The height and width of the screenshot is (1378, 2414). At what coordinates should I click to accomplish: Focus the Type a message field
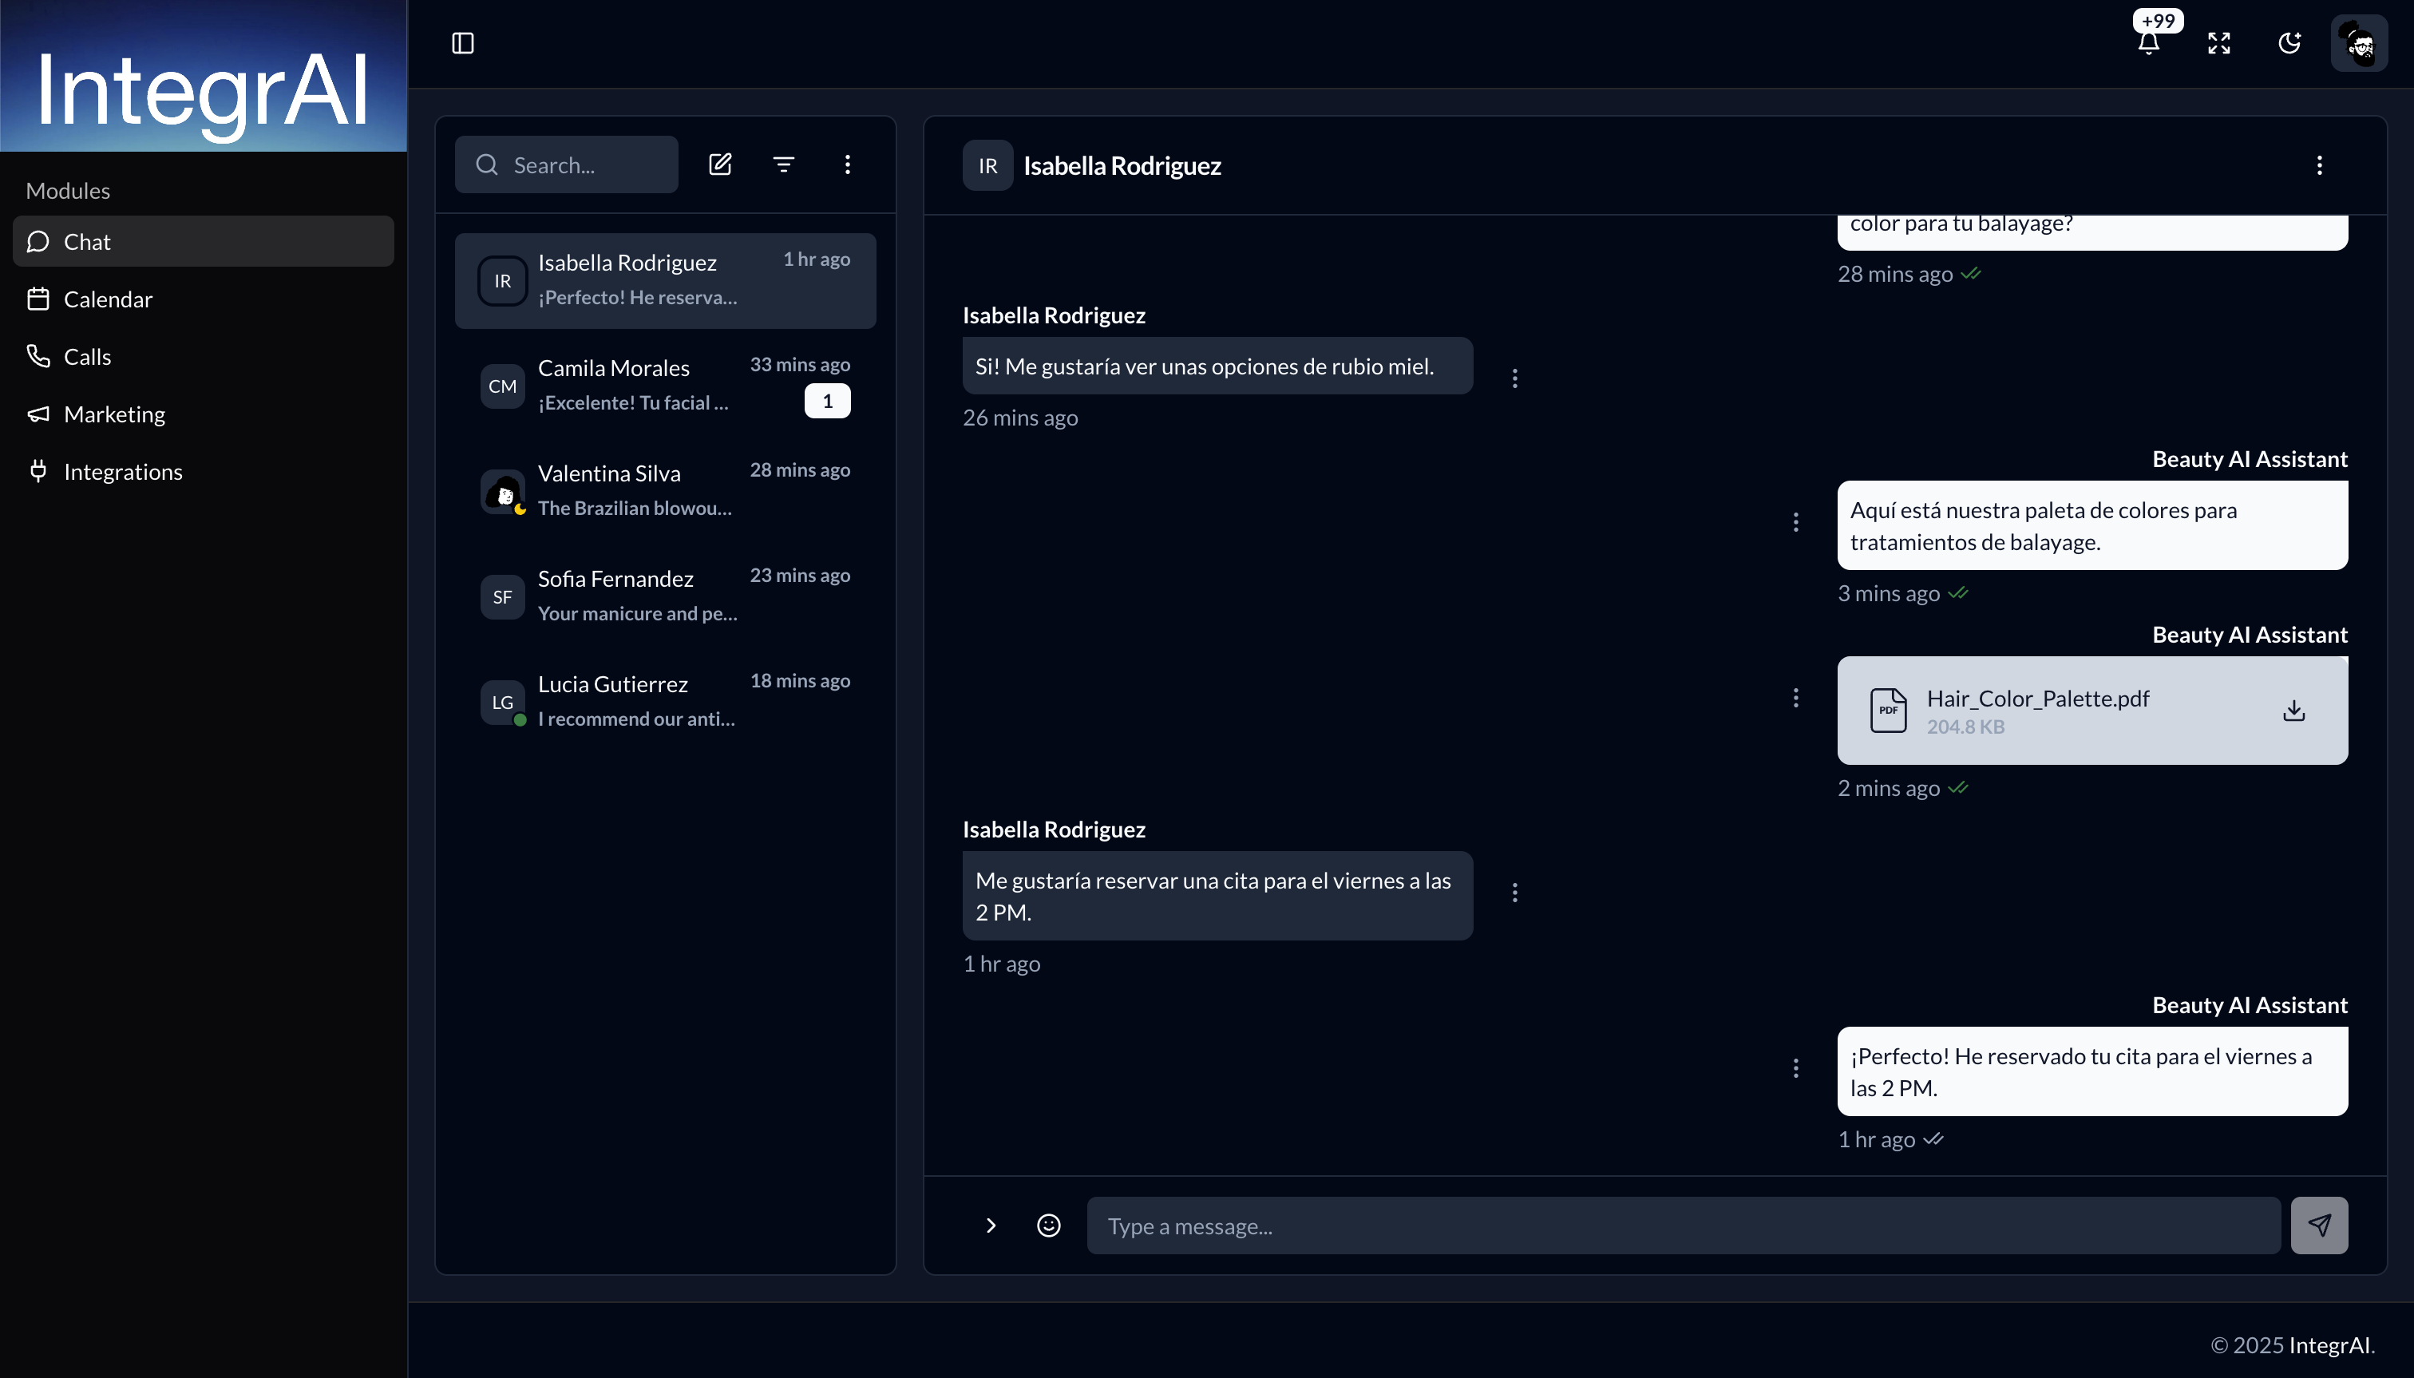(x=1684, y=1226)
